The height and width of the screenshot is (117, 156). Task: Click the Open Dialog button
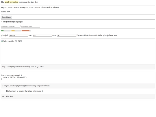[6, 17]
